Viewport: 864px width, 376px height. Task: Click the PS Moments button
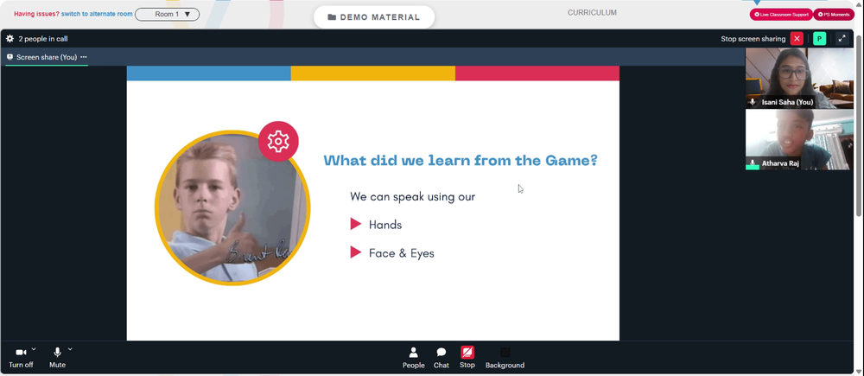point(834,15)
